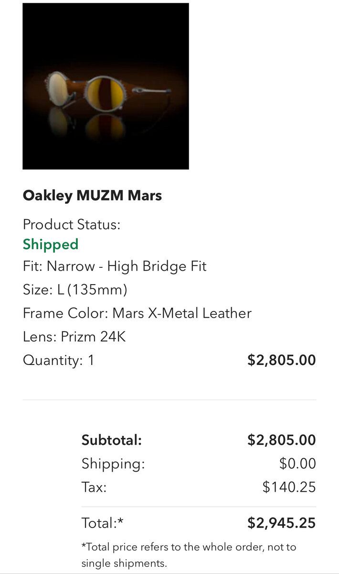This screenshot has height=574, width=339.
Task: Select the Product Status label
Action: [x=72, y=224]
